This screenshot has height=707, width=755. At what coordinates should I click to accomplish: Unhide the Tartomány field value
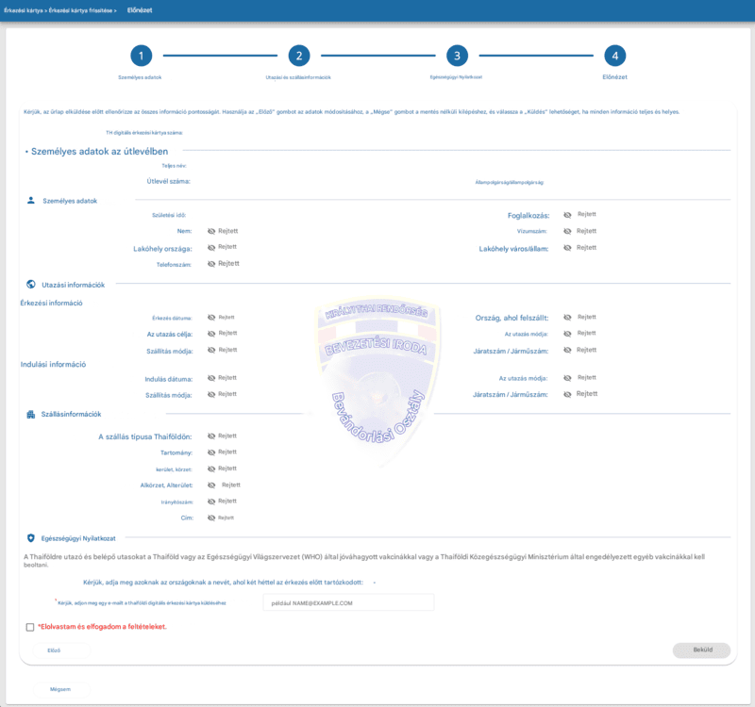click(211, 452)
